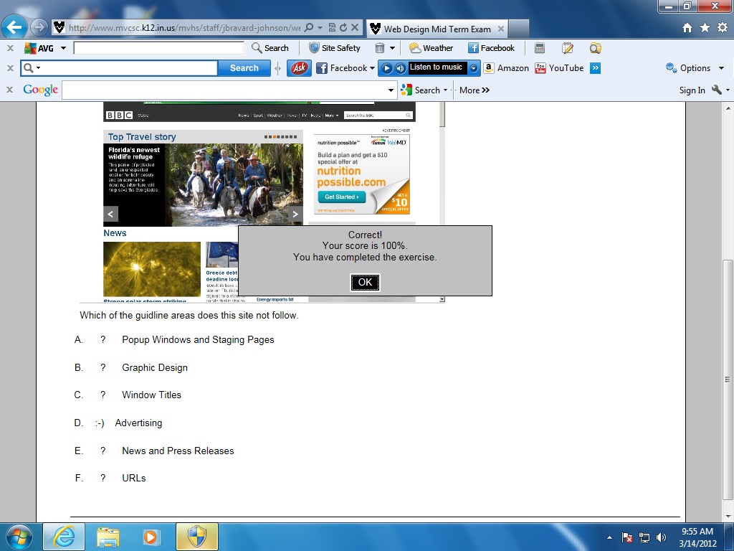Open the AVG notepad icon
The image size is (734, 551).
point(568,48)
